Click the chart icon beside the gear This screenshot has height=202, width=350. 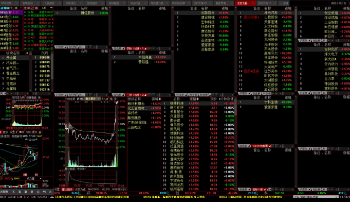(32, 8)
